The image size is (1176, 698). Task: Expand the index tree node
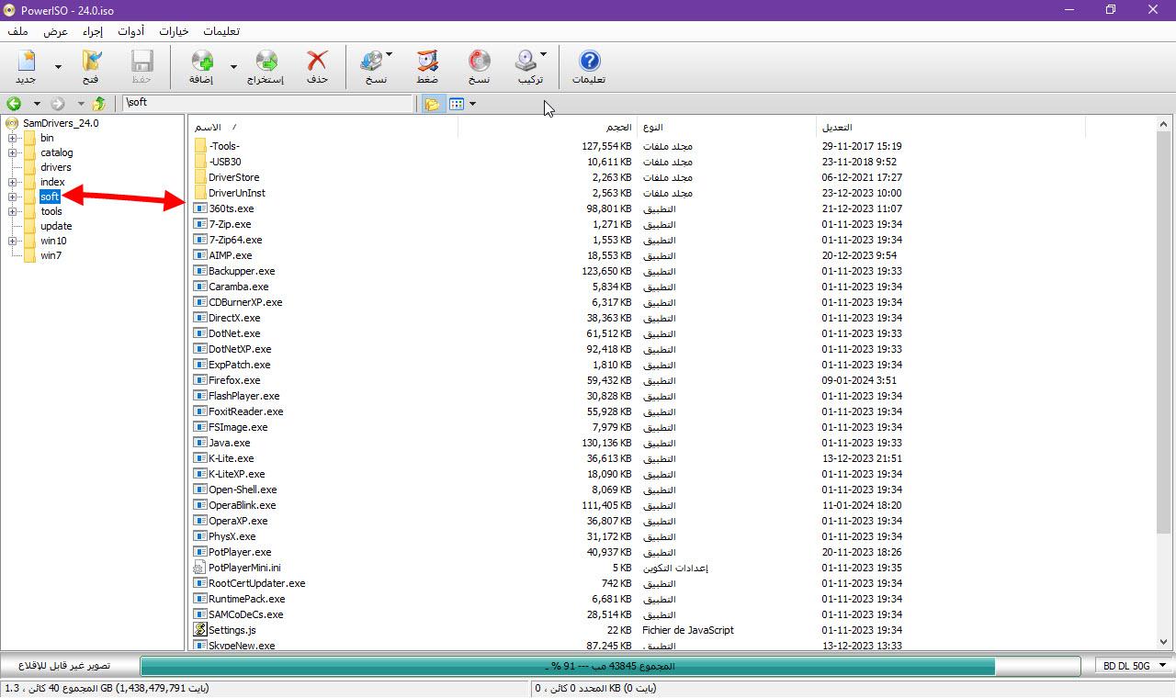click(x=13, y=182)
